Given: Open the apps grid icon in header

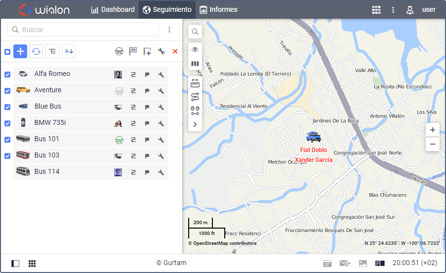Looking at the screenshot, I should click(x=376, y=10).
